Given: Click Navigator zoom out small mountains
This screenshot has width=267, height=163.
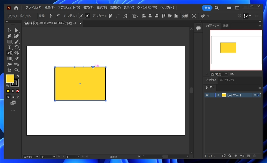Looking at the screenshot, I should pos(207,74).
